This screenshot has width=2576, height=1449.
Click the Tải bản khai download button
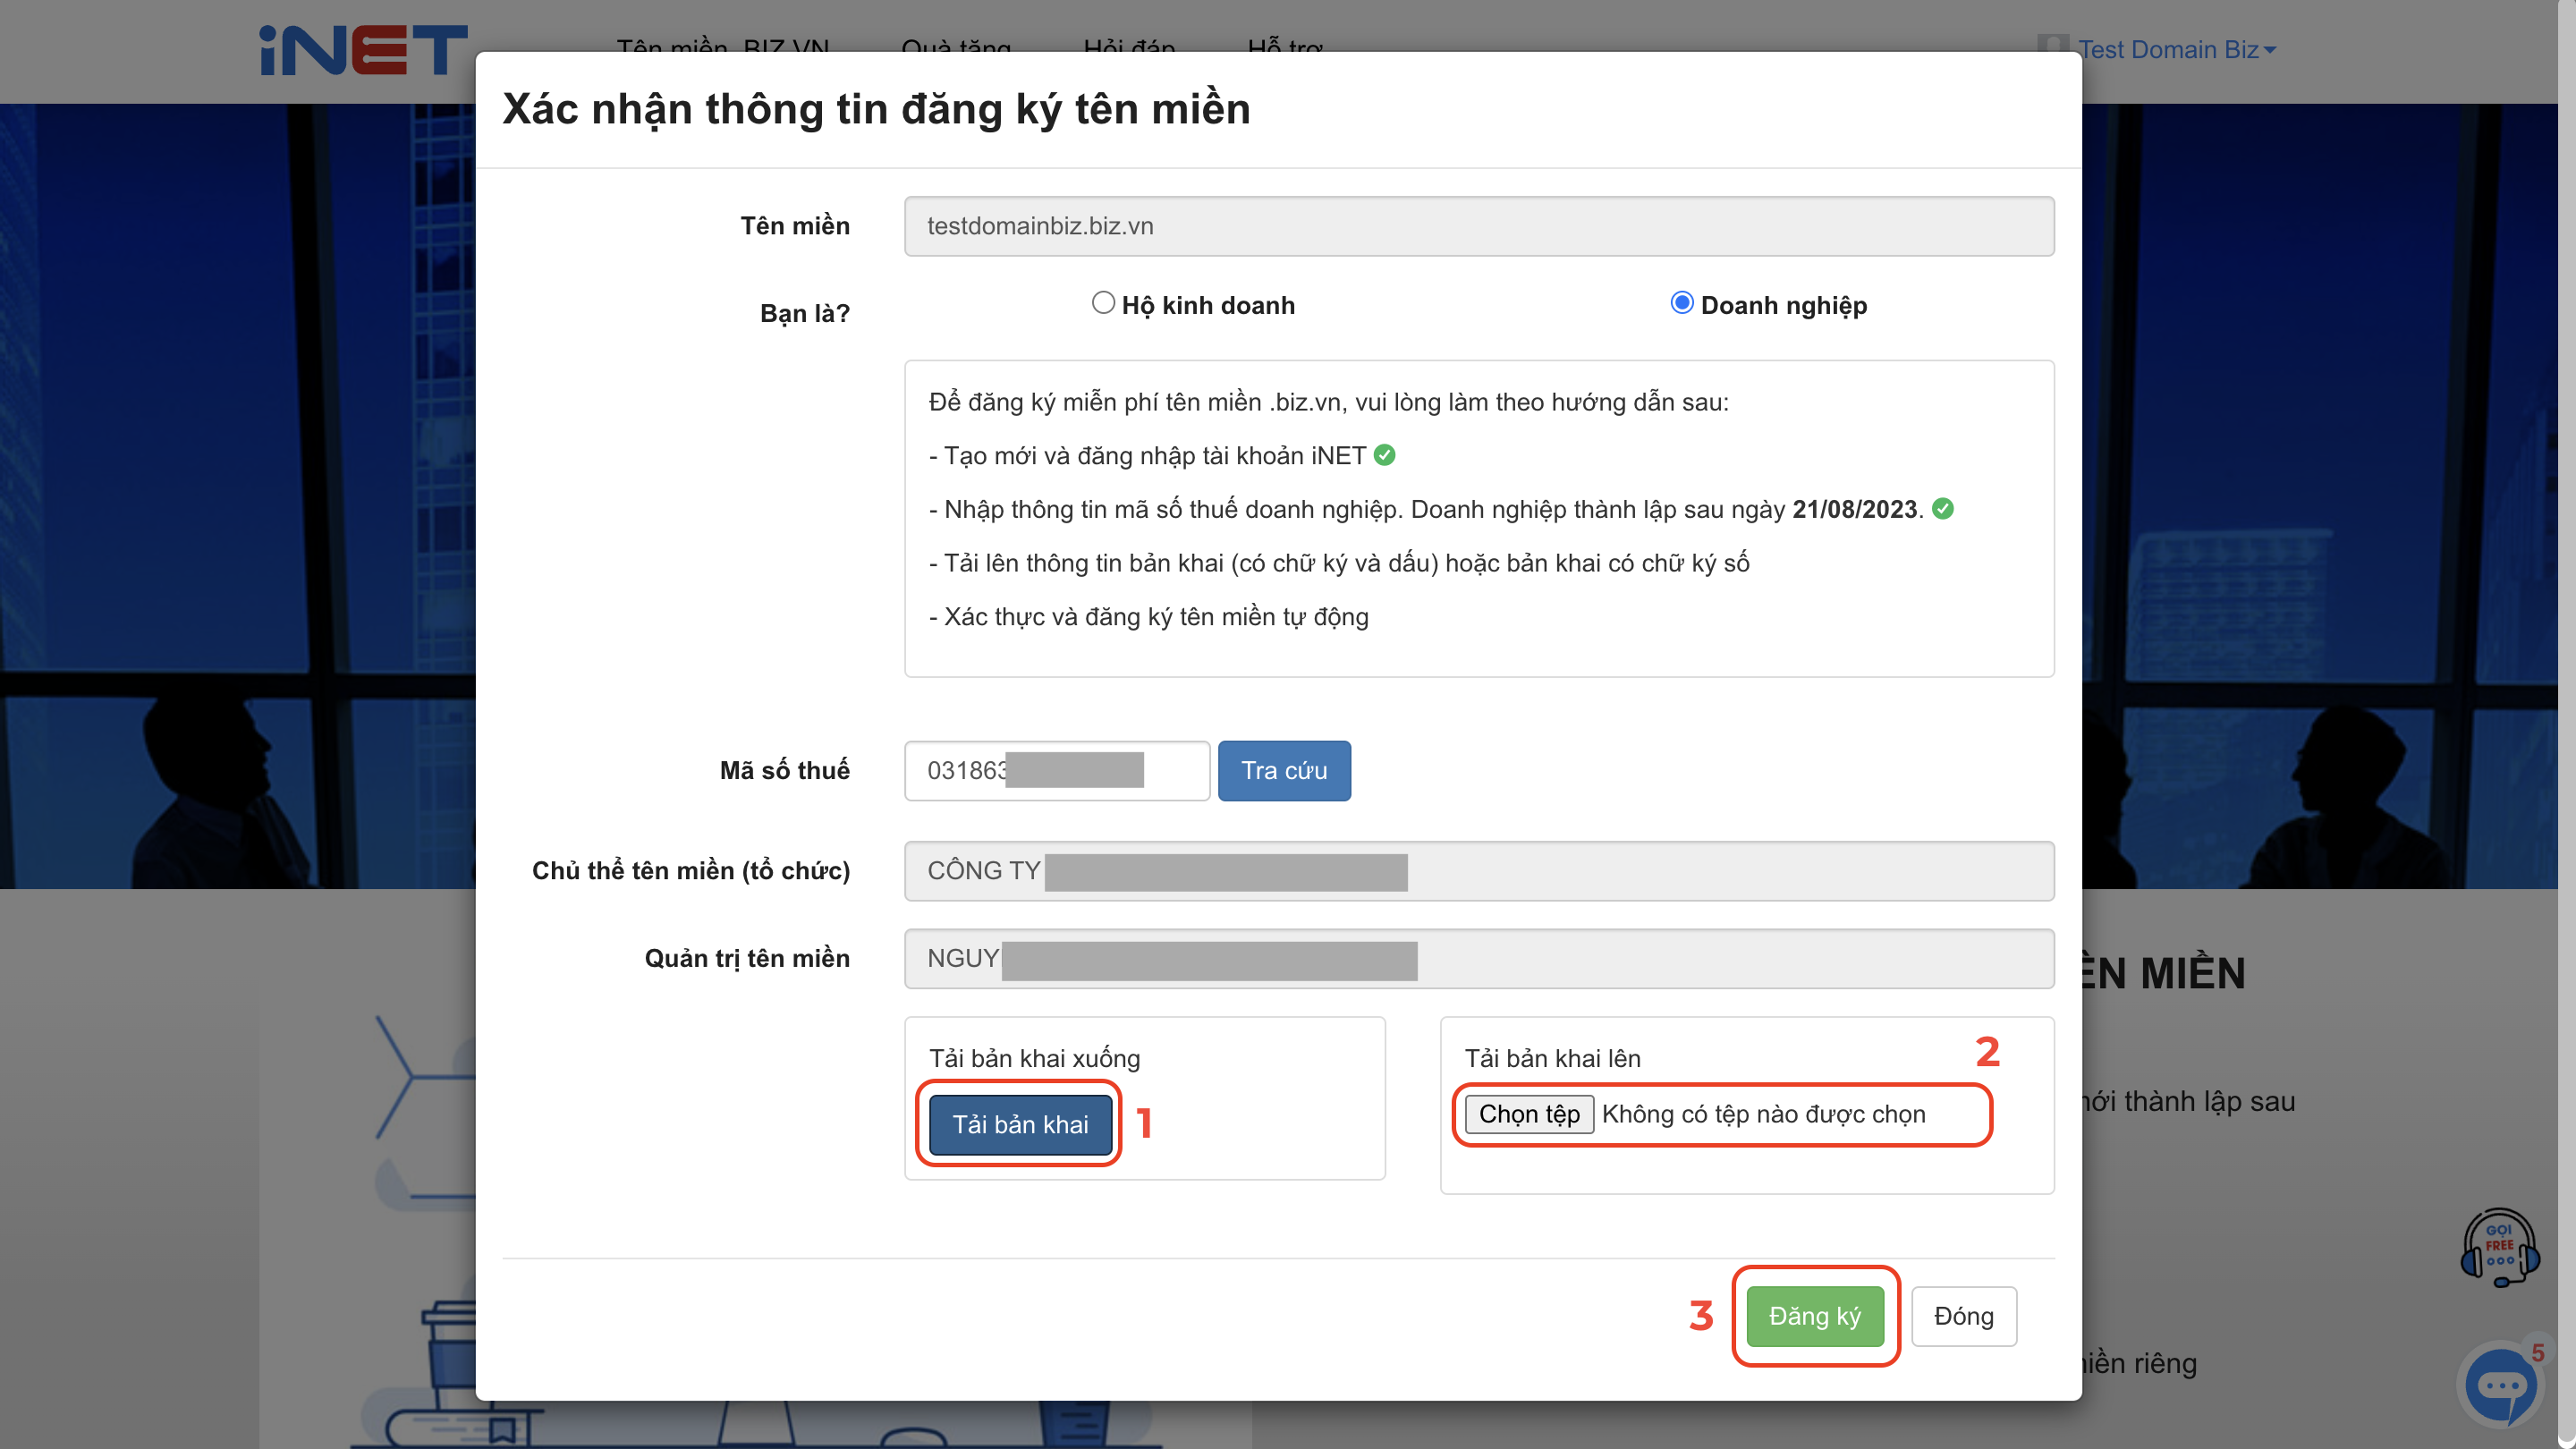click(x=1020, y=1124)
